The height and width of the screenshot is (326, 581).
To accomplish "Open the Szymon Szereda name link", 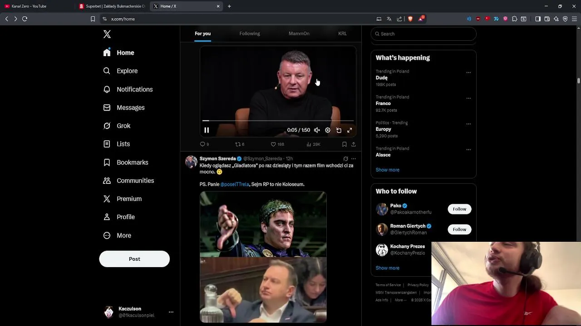I will click(x=217, y=158).
